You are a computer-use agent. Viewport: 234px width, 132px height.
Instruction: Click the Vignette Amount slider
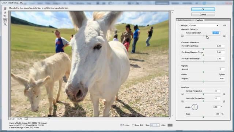(x=203, y=72)
